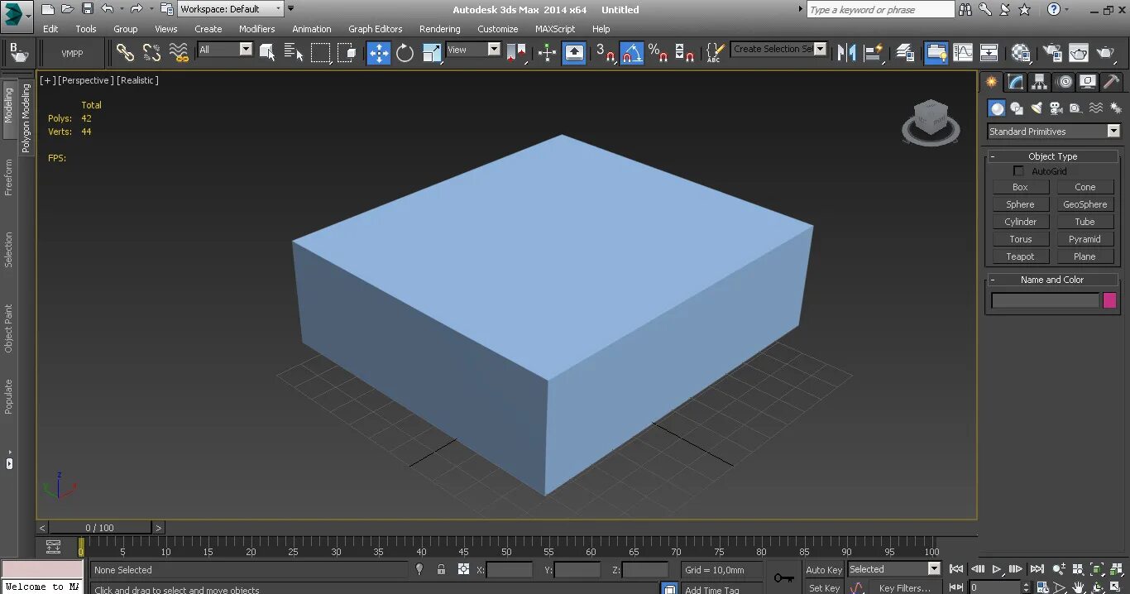Open the Workspace: Default dropdown
Image resolution: width=1130 pixels, height=594 pixels.
[231, 9]
